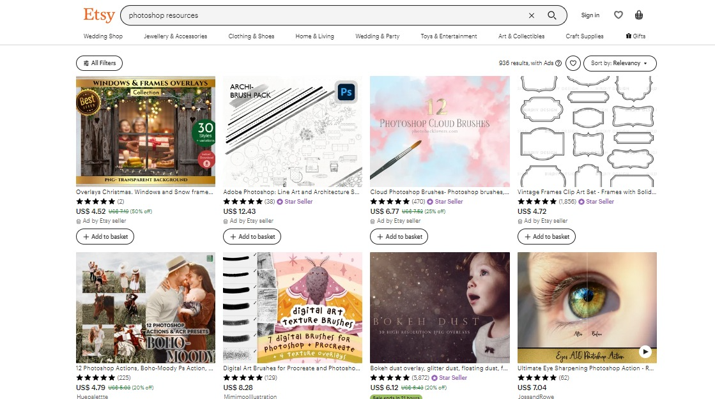Add Vintage Frames Clip Art to basket
The width and height of the screenshot is (715, 399).
(x=547, y=236)
